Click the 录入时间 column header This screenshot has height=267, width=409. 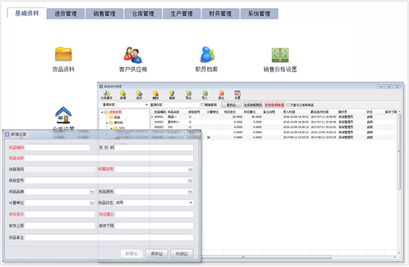289,112
